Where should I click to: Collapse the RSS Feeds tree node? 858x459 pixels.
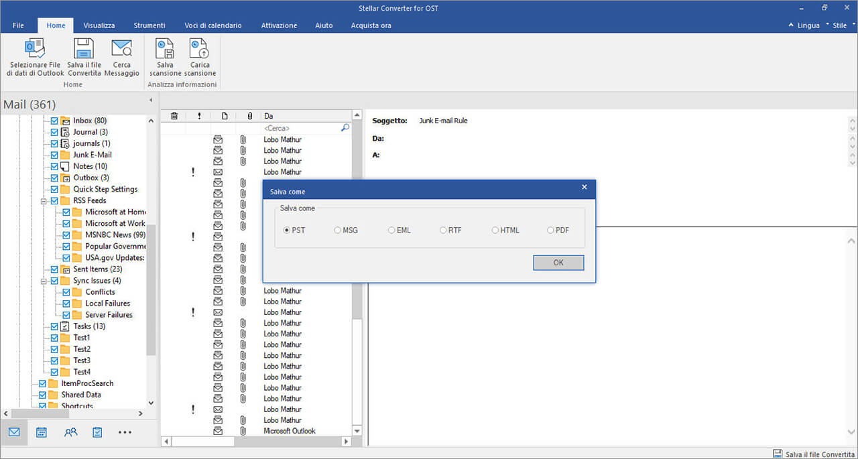pos(44,200)
